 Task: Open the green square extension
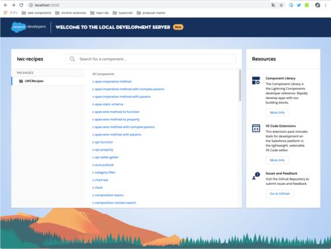(x=307, y=5)
